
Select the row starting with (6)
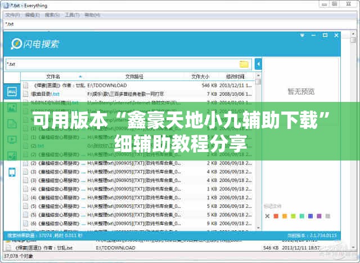(138, 224)
